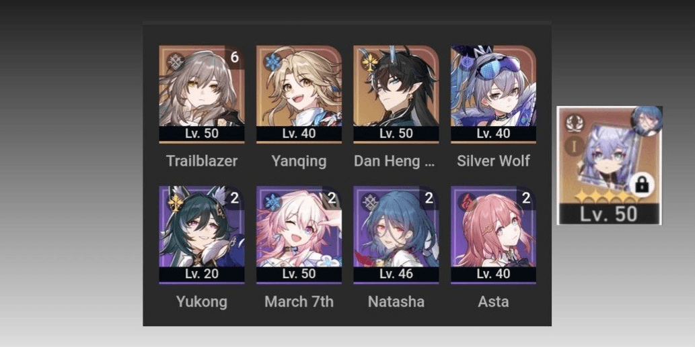Click the physical element icon on Trailblazer
Image resolution: width=695 pixels, height=347 pixels.
tap(176, 62)
